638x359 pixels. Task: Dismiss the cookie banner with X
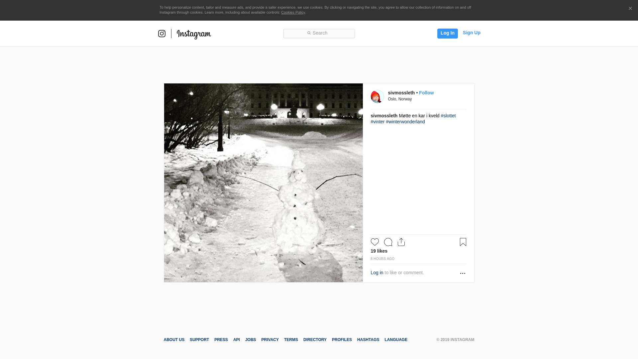click(x=630, y=8)
